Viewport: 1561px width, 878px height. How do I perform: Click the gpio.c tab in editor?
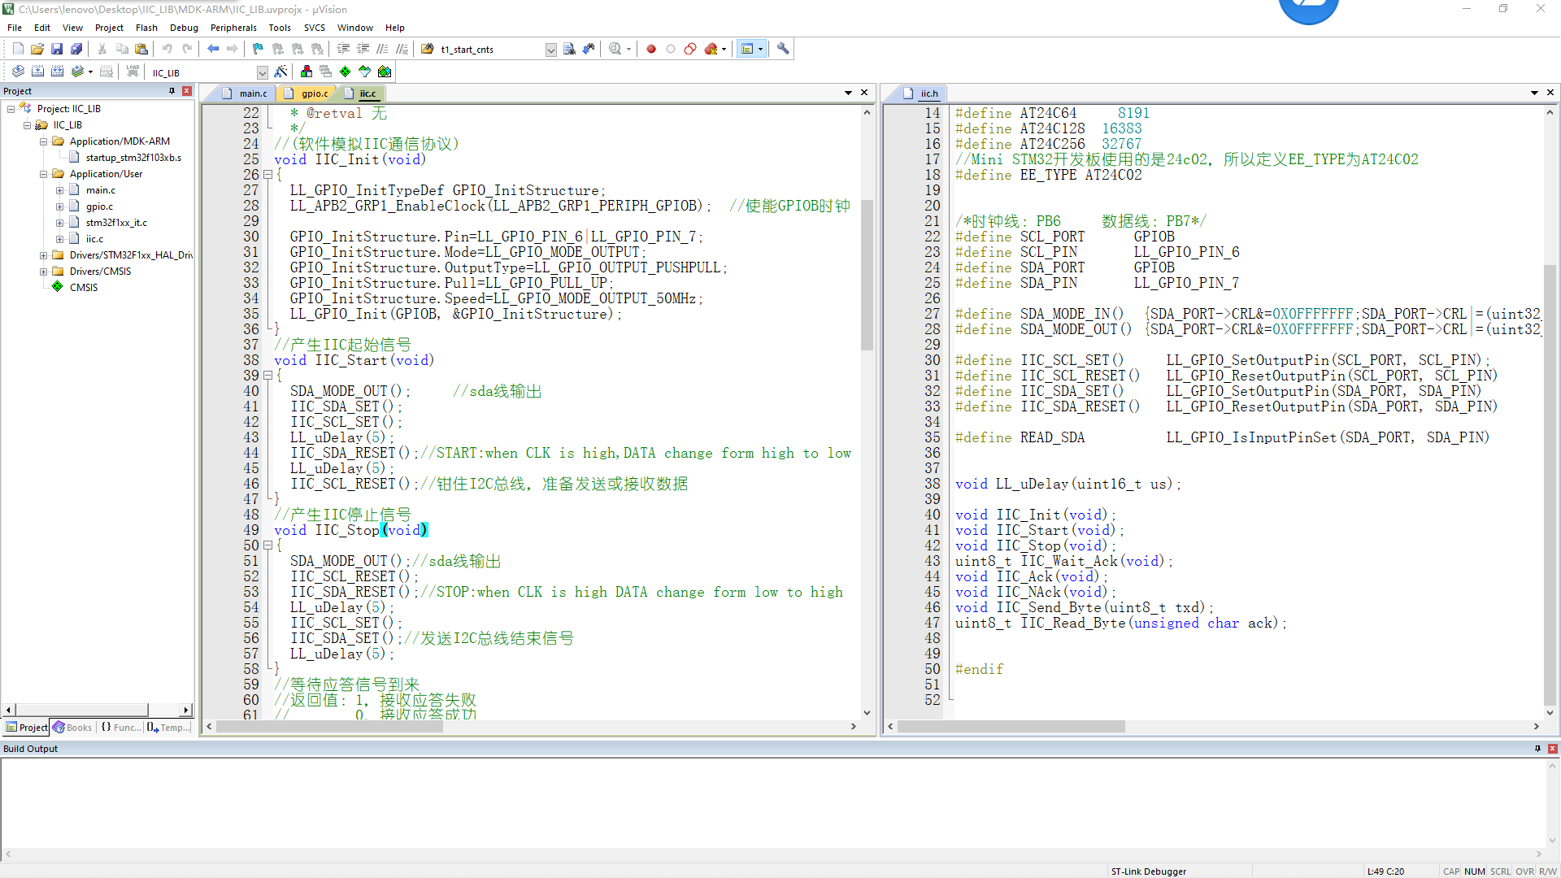click(312, 93)
